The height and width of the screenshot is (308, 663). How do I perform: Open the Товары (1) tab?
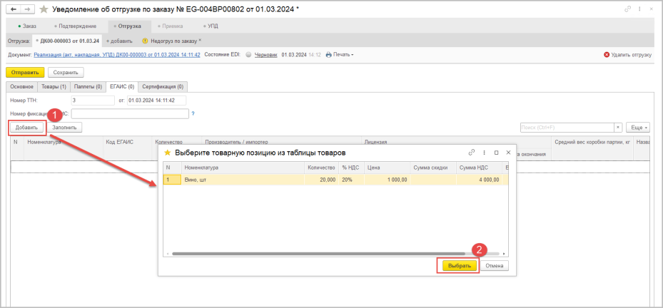point(54,86)
